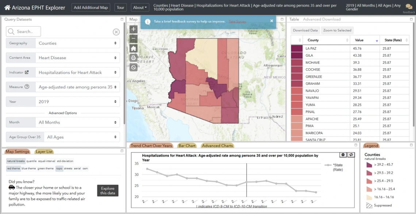Follow the Take Survey link
This screenshot has height=214, width=416.
[237, 22]
